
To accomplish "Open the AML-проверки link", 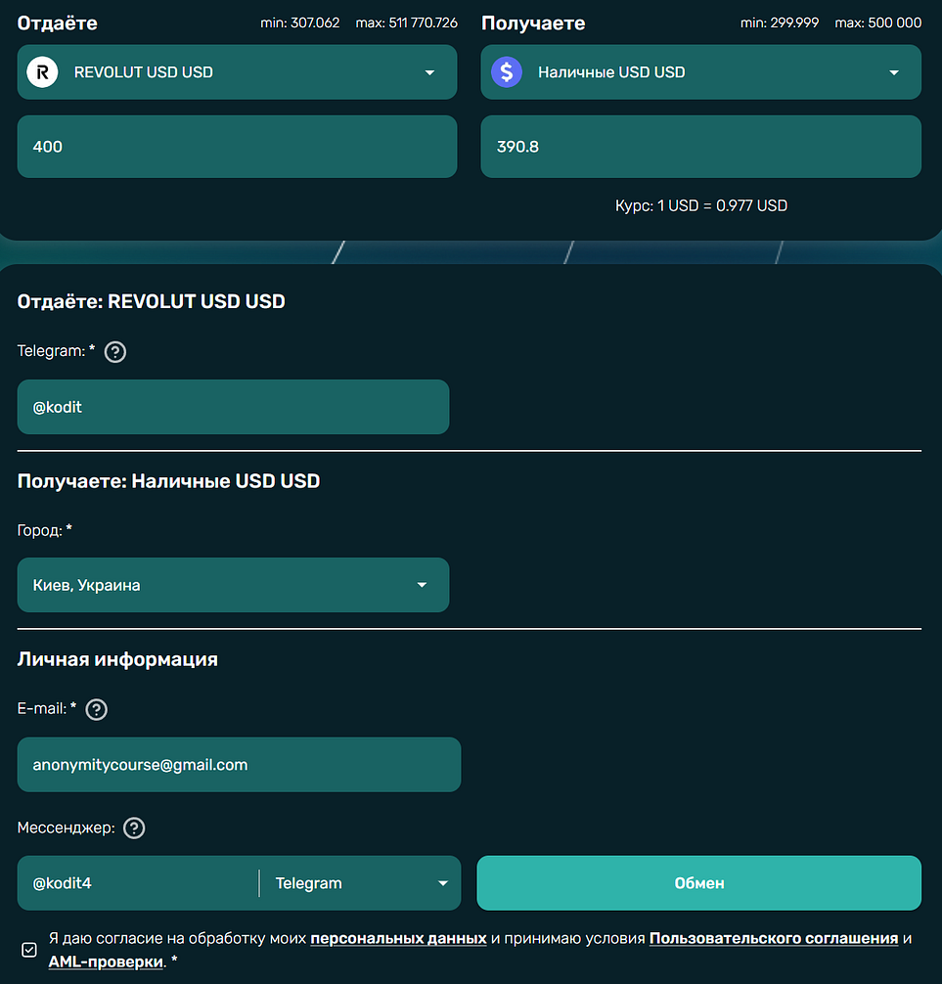I will click(105, 962).
